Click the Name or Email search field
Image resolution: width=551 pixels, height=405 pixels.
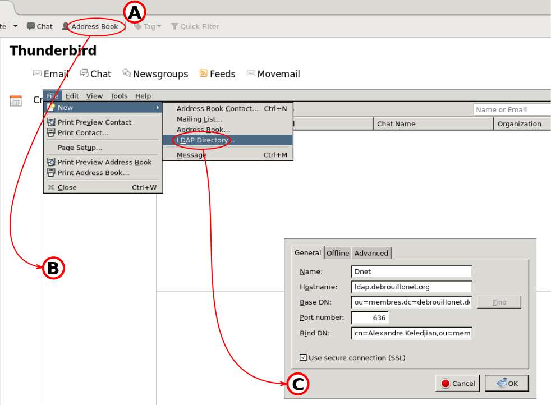[x=512, y=109]
